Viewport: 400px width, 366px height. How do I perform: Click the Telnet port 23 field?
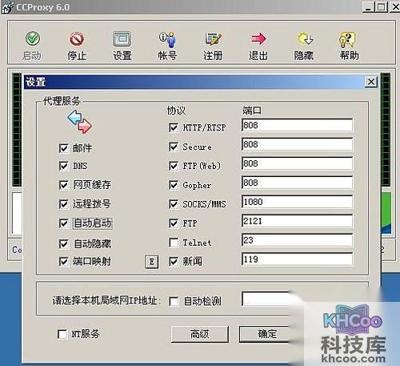(x=297, y=240)
